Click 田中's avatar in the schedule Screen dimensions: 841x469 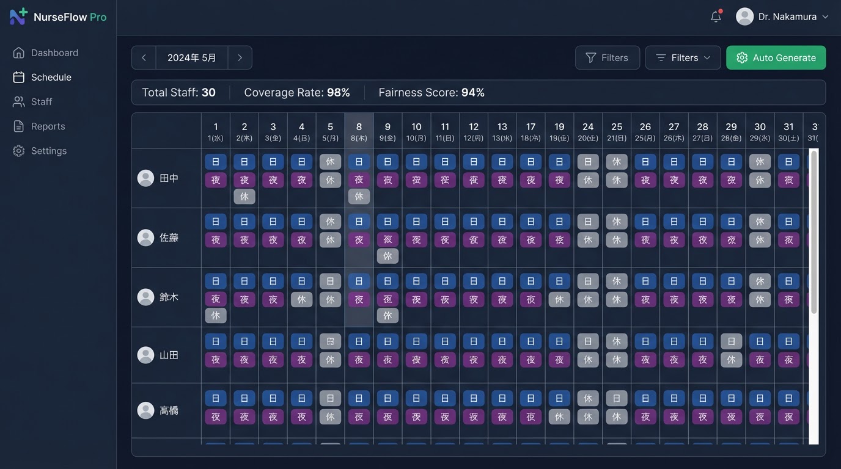(145, 178)
